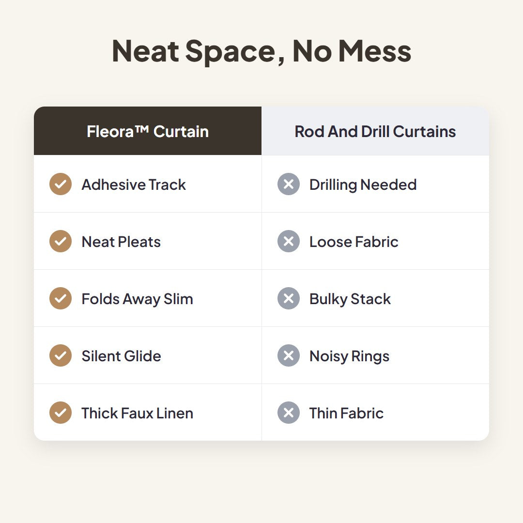523x523 pixels.
Task: Click the X icon beside Noisy Rings
Action: pyautogui.click(x=289, y=355)
